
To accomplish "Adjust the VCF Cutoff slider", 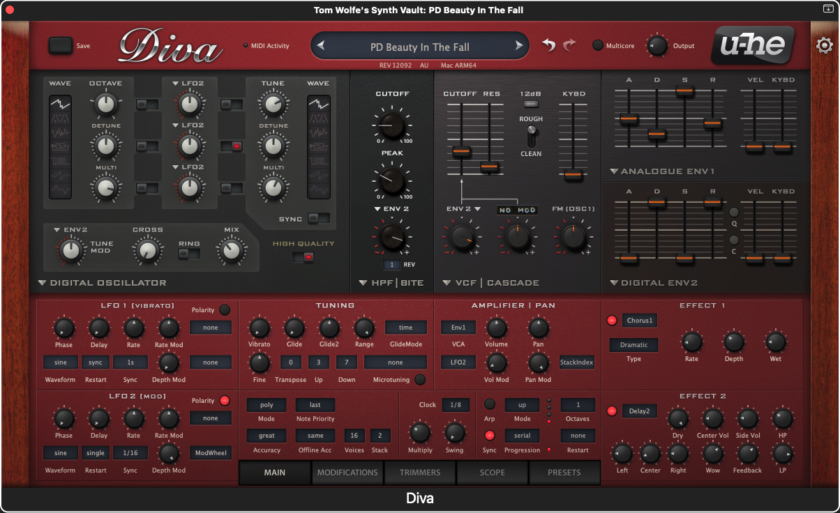I will tap(461, 151).
